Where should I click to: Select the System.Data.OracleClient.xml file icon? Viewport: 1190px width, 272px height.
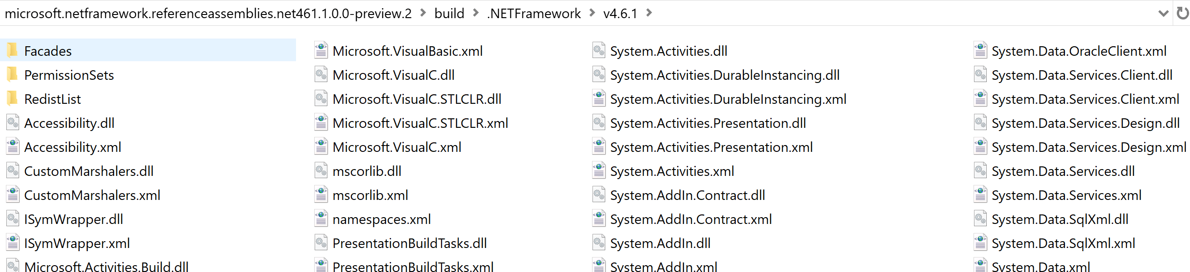pyautogui.click(x=980, y=50)
